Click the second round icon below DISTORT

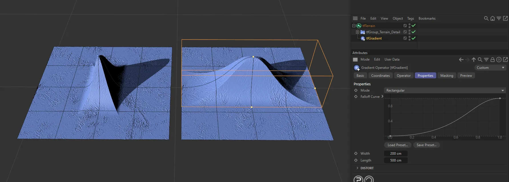369,179
